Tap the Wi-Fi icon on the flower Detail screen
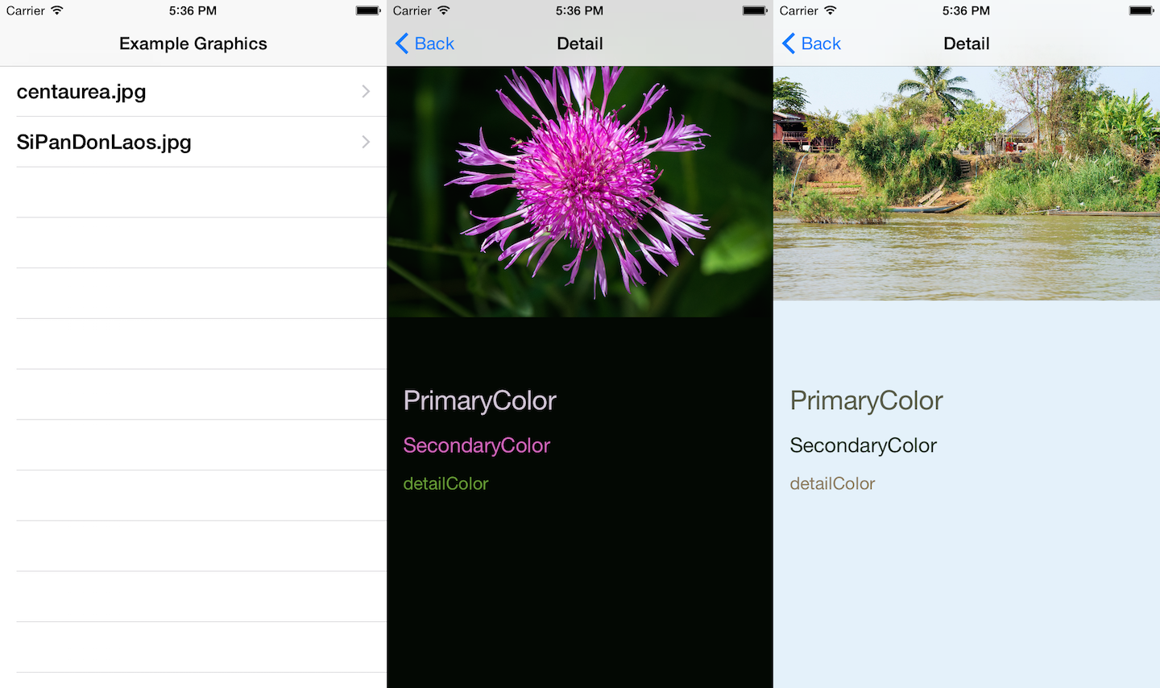The image size is (1160, 688). point(443,10)
